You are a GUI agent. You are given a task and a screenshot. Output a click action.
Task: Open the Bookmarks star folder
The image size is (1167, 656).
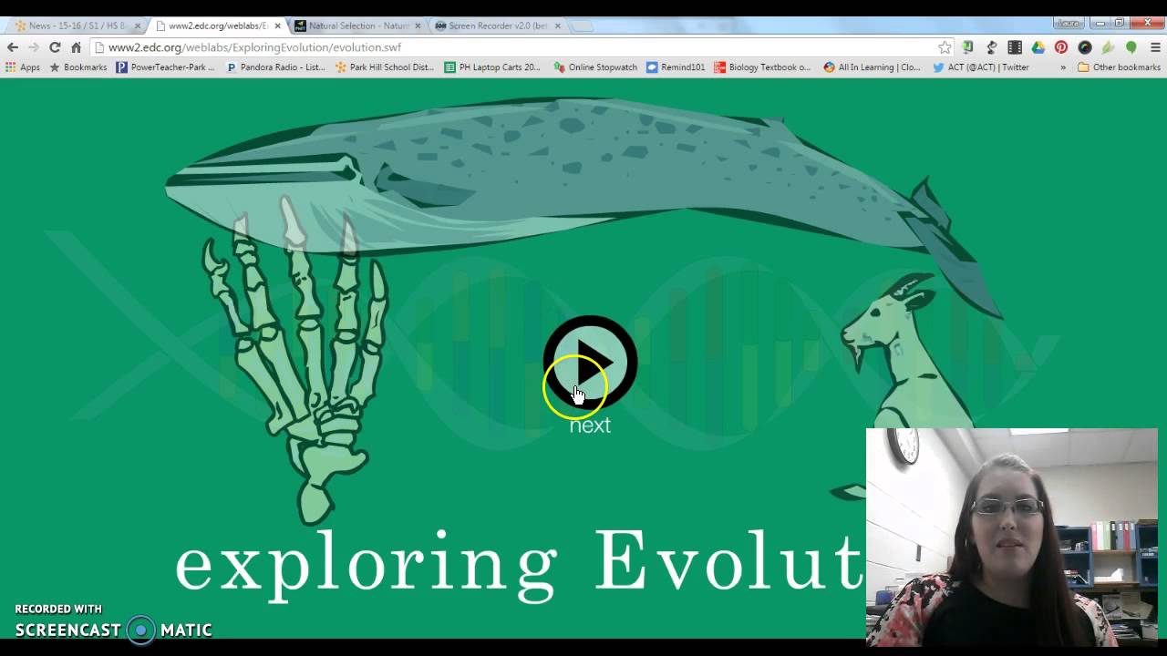point(78,67)
